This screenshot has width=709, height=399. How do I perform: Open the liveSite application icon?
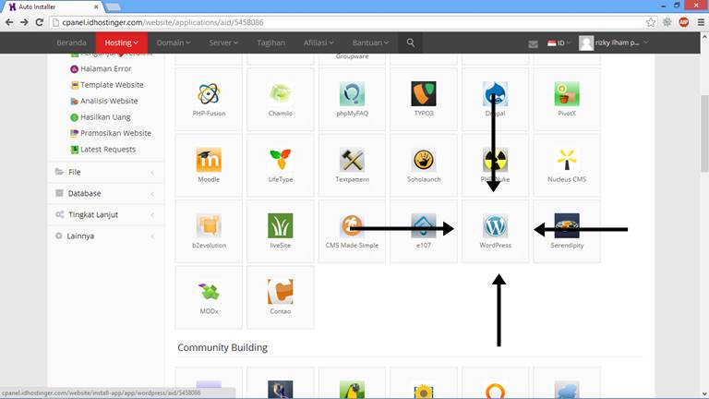(x=280, y=225)
